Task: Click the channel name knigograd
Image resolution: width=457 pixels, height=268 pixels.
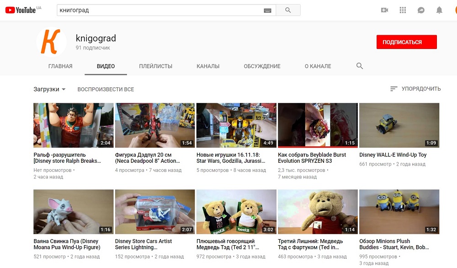Action: click(x=96, y=38)
